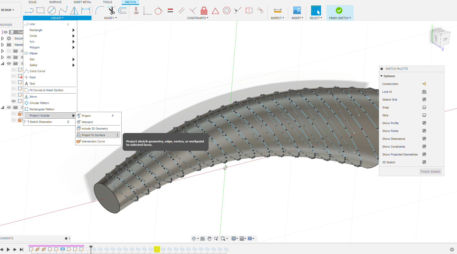Click the ViewCube Top face

[x=445, y=39]
